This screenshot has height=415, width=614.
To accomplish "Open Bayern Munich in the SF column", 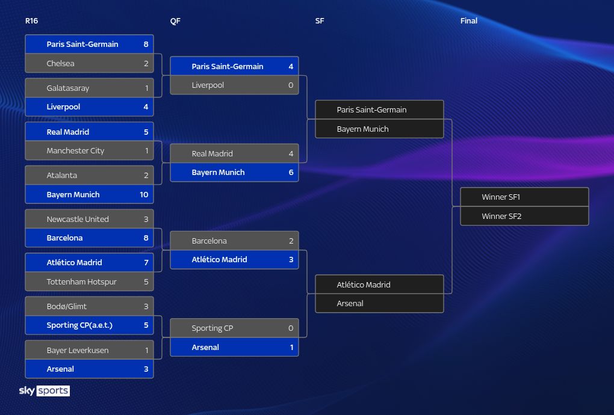I will pyautogui.click(x=379, y=129).
